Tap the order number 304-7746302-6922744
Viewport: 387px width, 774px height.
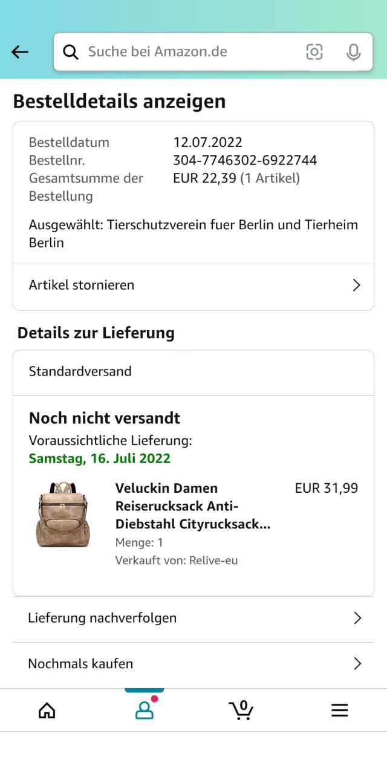click(x=245, y=160)
